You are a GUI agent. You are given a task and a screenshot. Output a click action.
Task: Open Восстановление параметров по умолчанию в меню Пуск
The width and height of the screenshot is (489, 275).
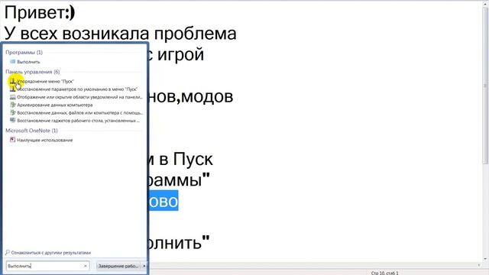77,89
